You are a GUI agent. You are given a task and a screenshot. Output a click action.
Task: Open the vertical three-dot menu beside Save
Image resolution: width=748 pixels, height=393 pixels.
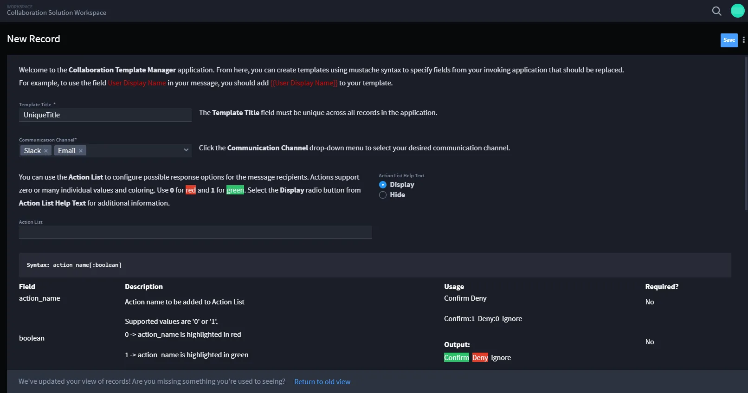743,40
